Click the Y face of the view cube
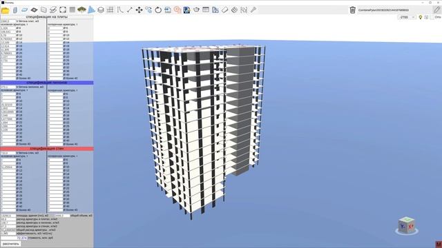 [402, 227]
